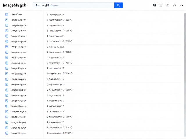
Task: Open the code brackets icon in the header
Action: pyautogui.click(x=174, y=5)
